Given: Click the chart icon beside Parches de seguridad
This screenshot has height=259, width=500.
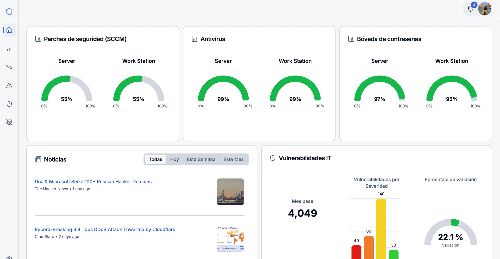Looking at the screenshot, I should click(38, 39).
